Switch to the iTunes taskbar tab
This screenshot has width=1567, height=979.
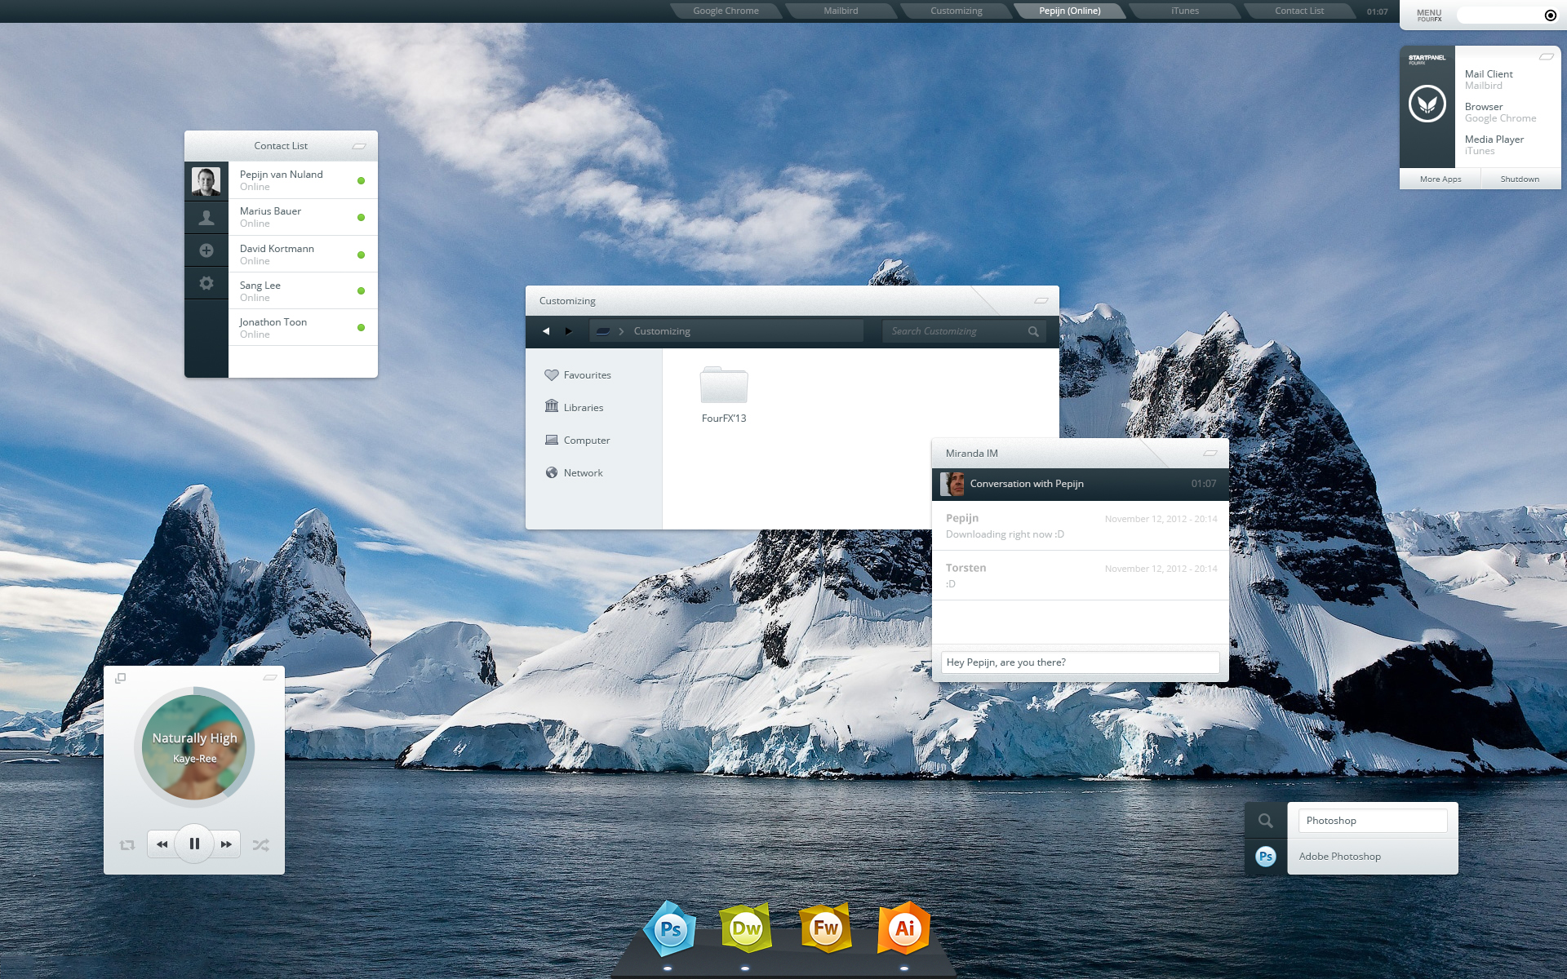click(x=1185, y=11)
